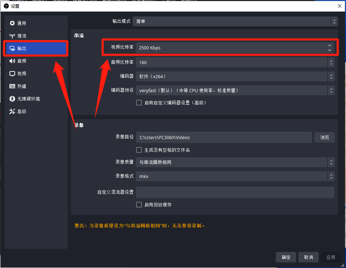The image size is (346, 268).
Task: Click the custom muxer settings (自定义混流器设置) field
Action: coord(235,192)
